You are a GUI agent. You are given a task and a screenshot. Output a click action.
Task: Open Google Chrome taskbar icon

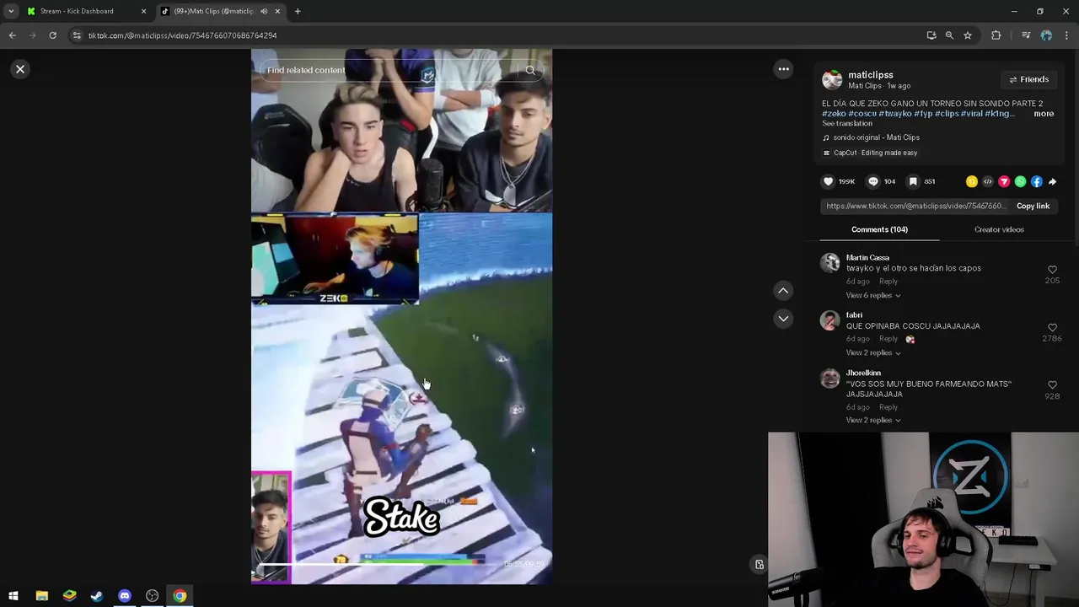tap(180, 596)
